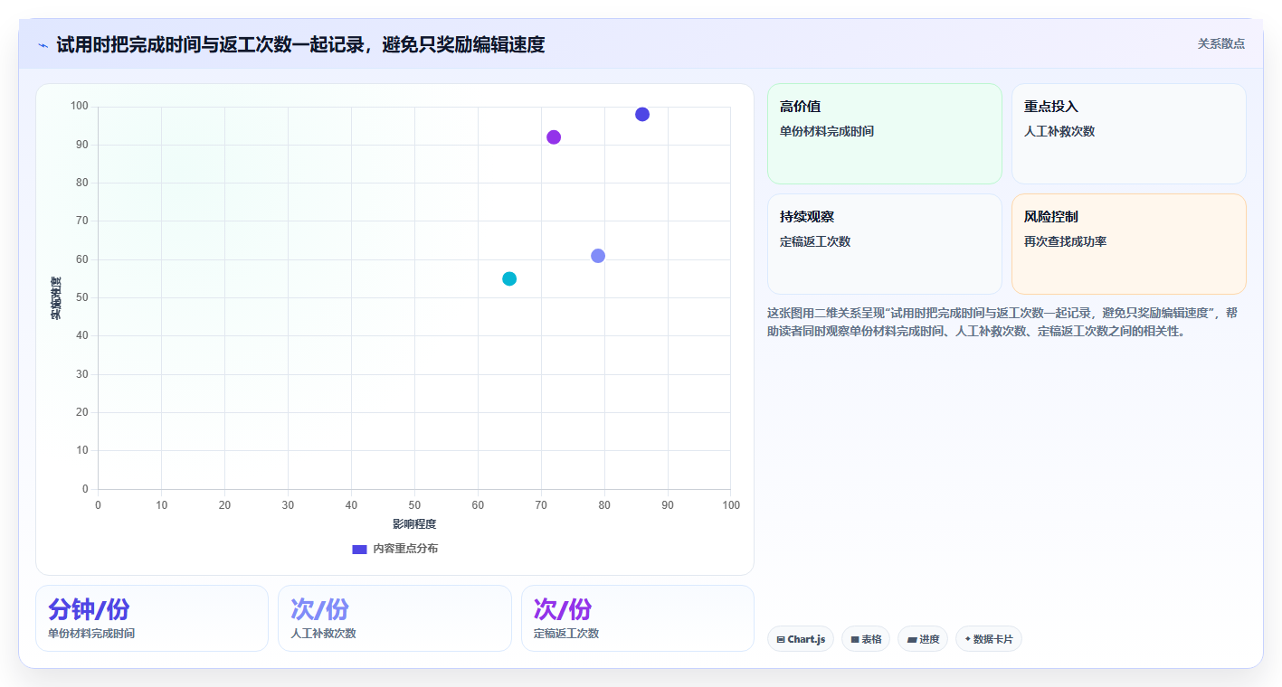Screen dimensions: 1282x687
Task: Open the 高价值 quadrant card
Action: click(885, 134)
